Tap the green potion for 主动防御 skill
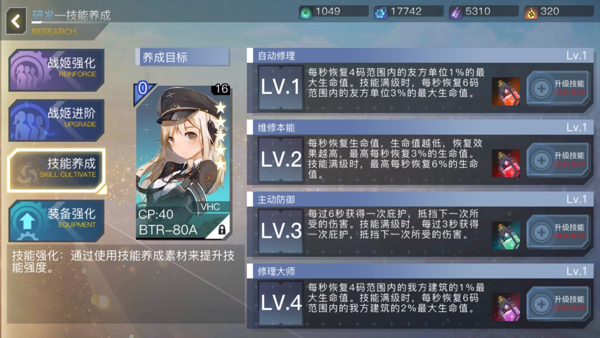 click(x=506, y=235)
